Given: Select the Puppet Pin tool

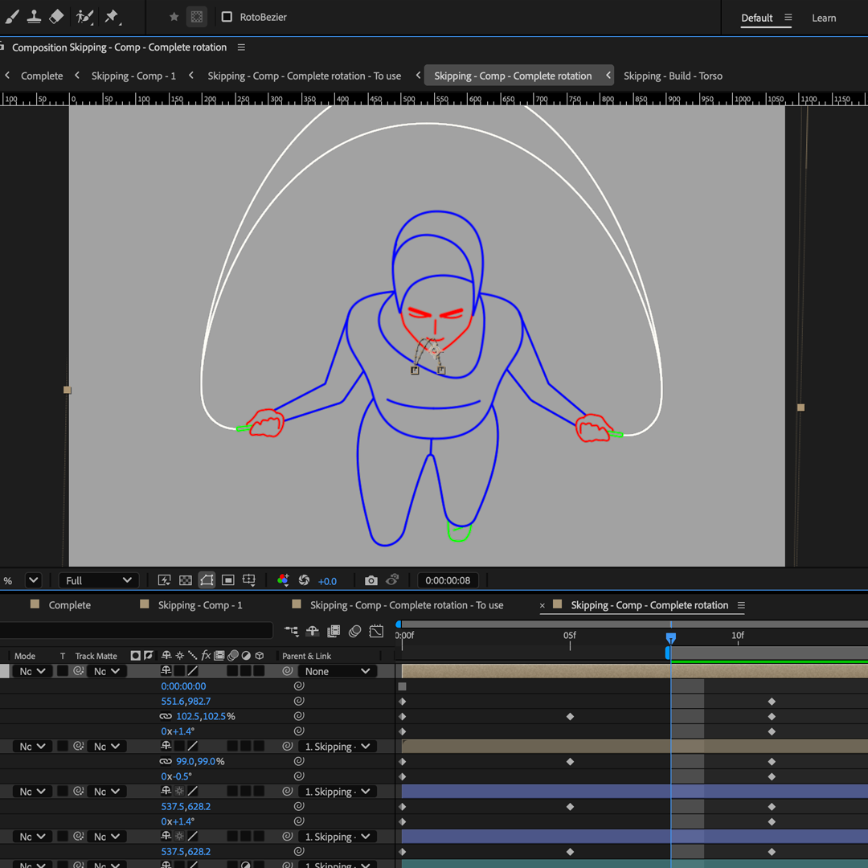Looking at the screenshot, I should 112,17.
